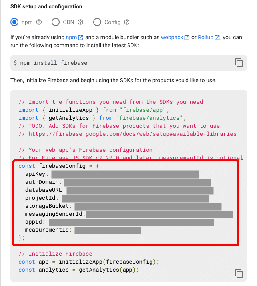257x286 pixels.
Task: Open the webpack link
Action: point(172,38)
